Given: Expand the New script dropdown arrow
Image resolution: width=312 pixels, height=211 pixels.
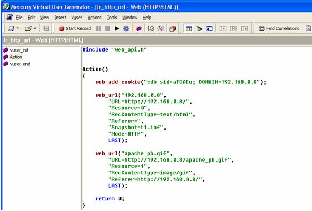Looking at the screenshot, I should pyautogui.click(x=18, y=28).
